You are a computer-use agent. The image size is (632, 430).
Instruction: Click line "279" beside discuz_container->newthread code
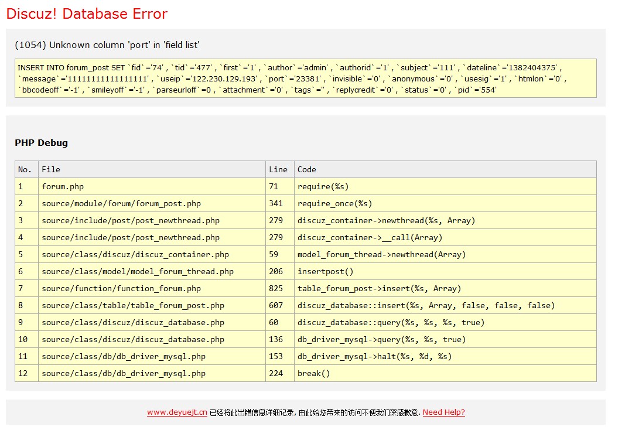(280, 220)
